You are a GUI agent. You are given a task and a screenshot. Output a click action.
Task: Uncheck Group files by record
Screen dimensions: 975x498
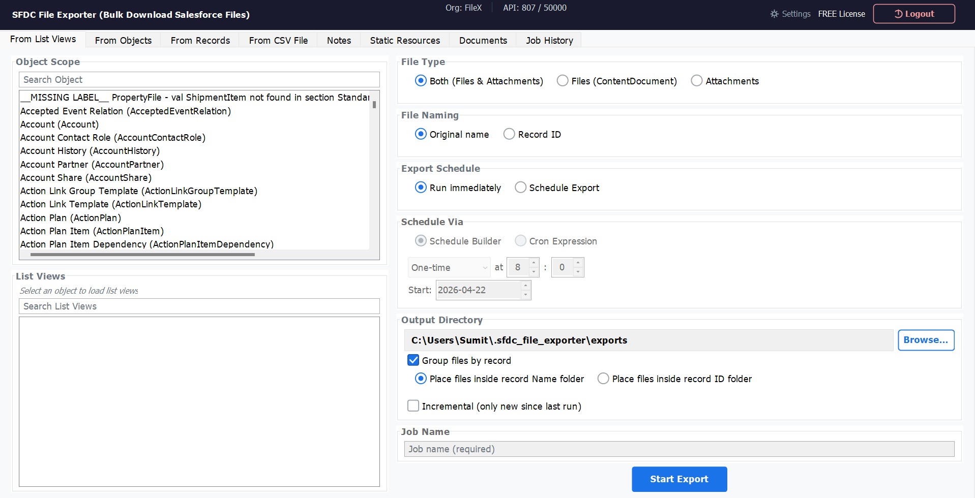(413, 360)
